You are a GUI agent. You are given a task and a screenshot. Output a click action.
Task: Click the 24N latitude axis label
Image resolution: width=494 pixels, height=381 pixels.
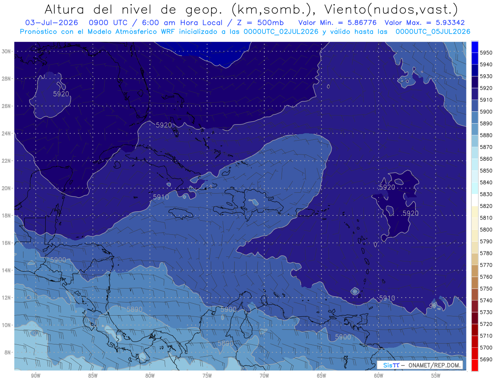pyautogui.click(x=6, y=134)
